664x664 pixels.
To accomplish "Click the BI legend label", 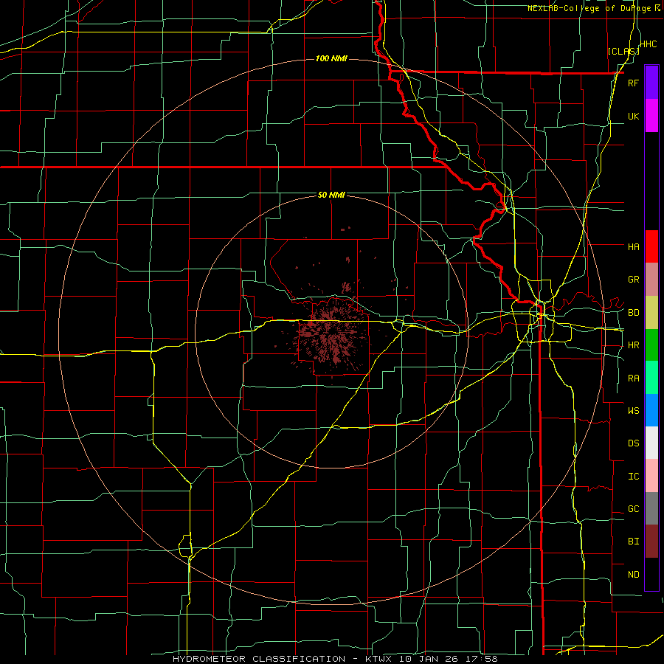I will [x=633, y=542].
